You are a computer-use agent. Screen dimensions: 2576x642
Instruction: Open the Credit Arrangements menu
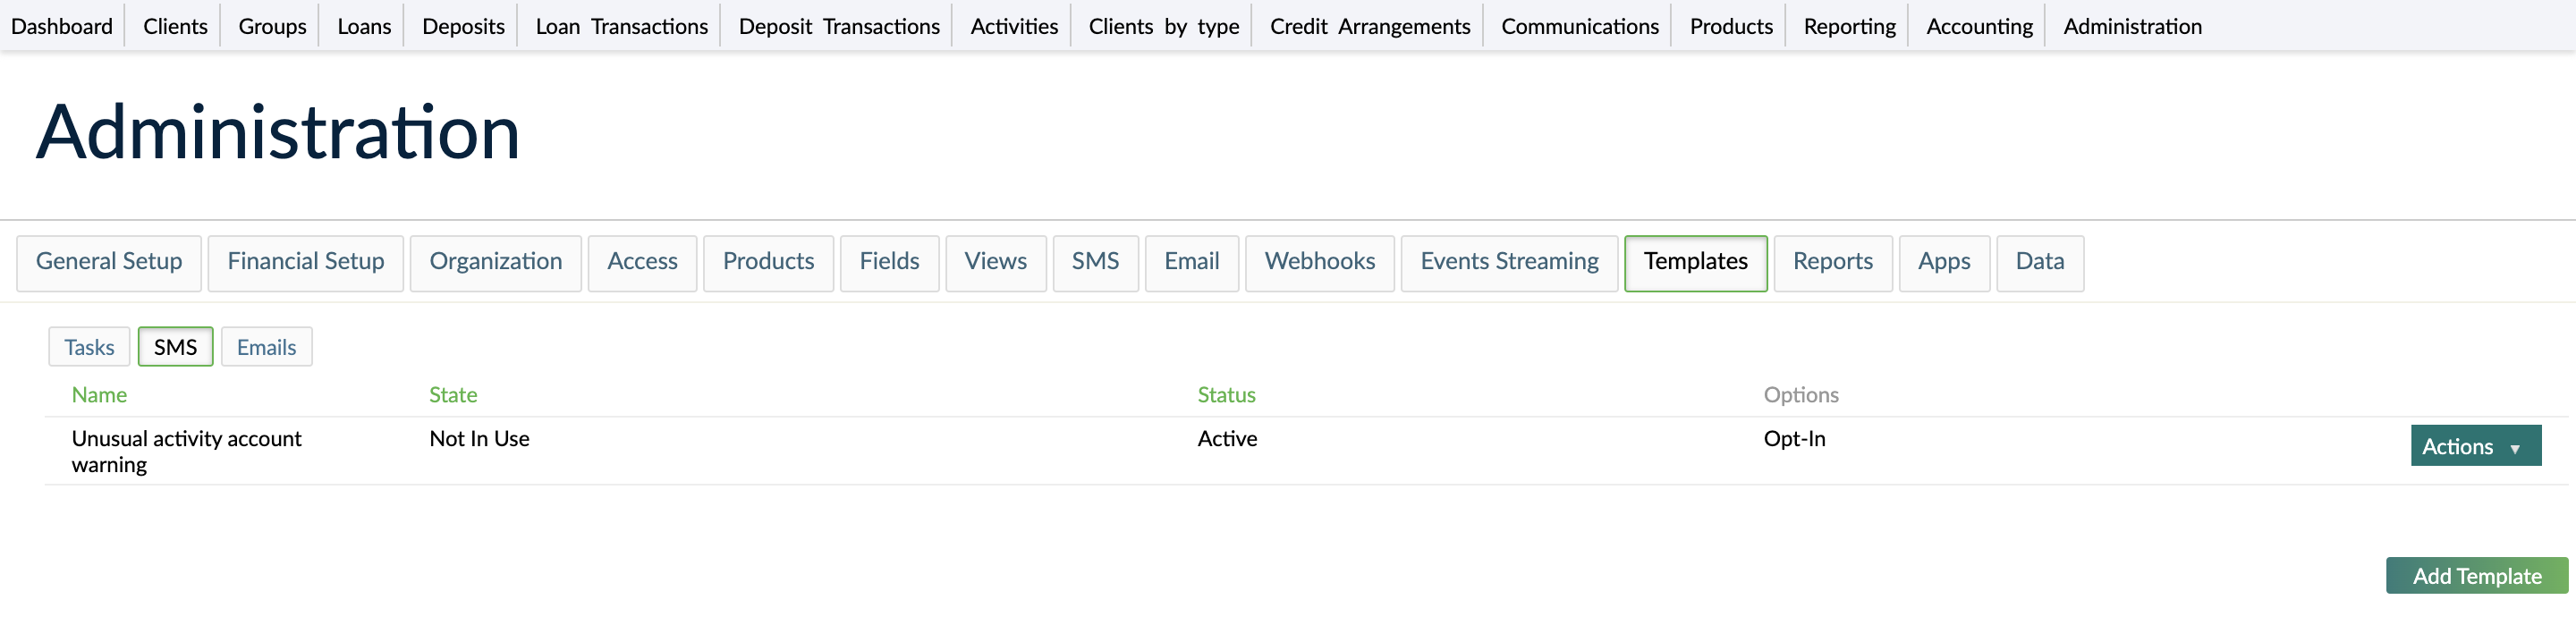tap(1368, 25)
